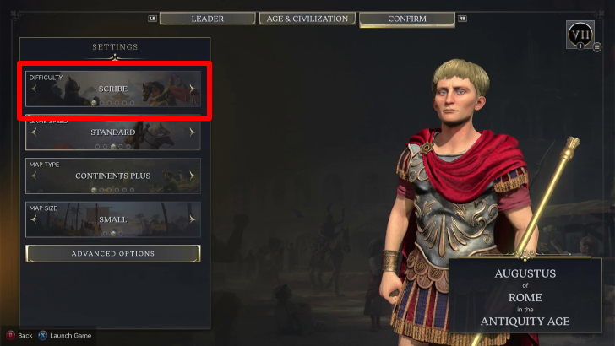Reduce map size with left arrow
Viewport: 615px width, 346px height.
[x=34, y=219]
